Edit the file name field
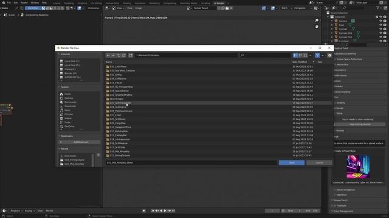389x218 pixels. 191,163
